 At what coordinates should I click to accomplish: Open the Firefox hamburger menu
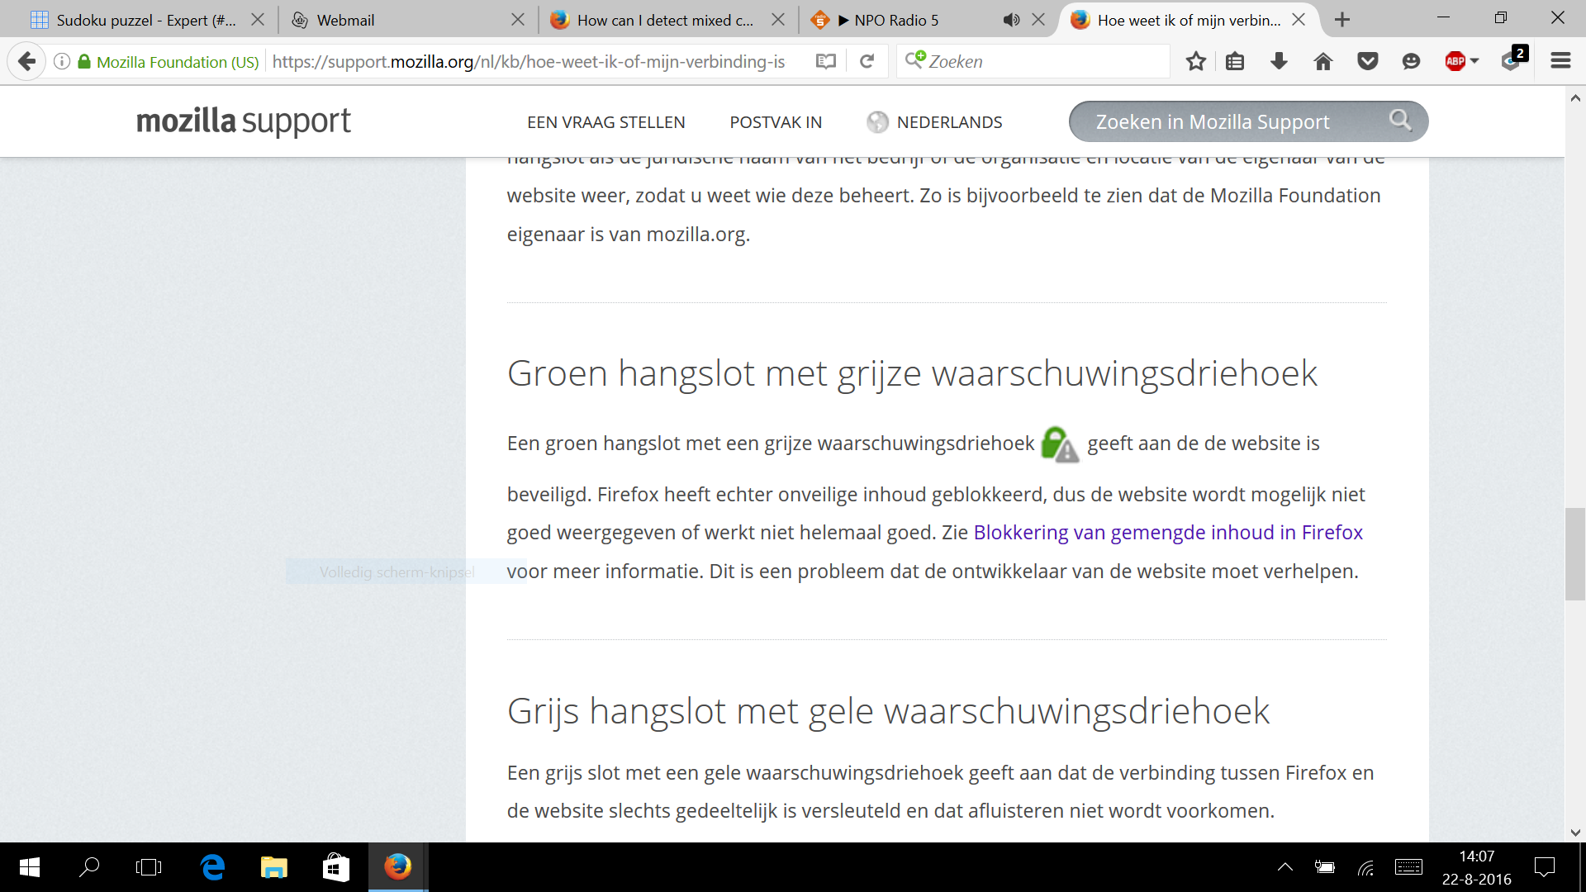click(1560, 61)
